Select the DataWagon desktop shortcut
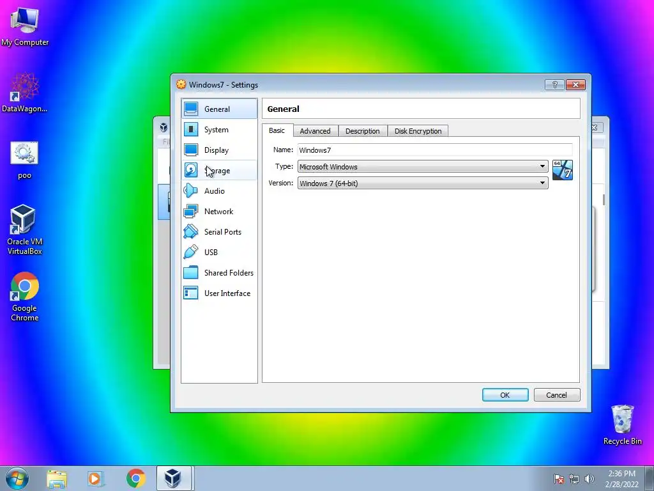Viewport: 654px width, 491px height. pyautogui.click(x=25, y=92)
